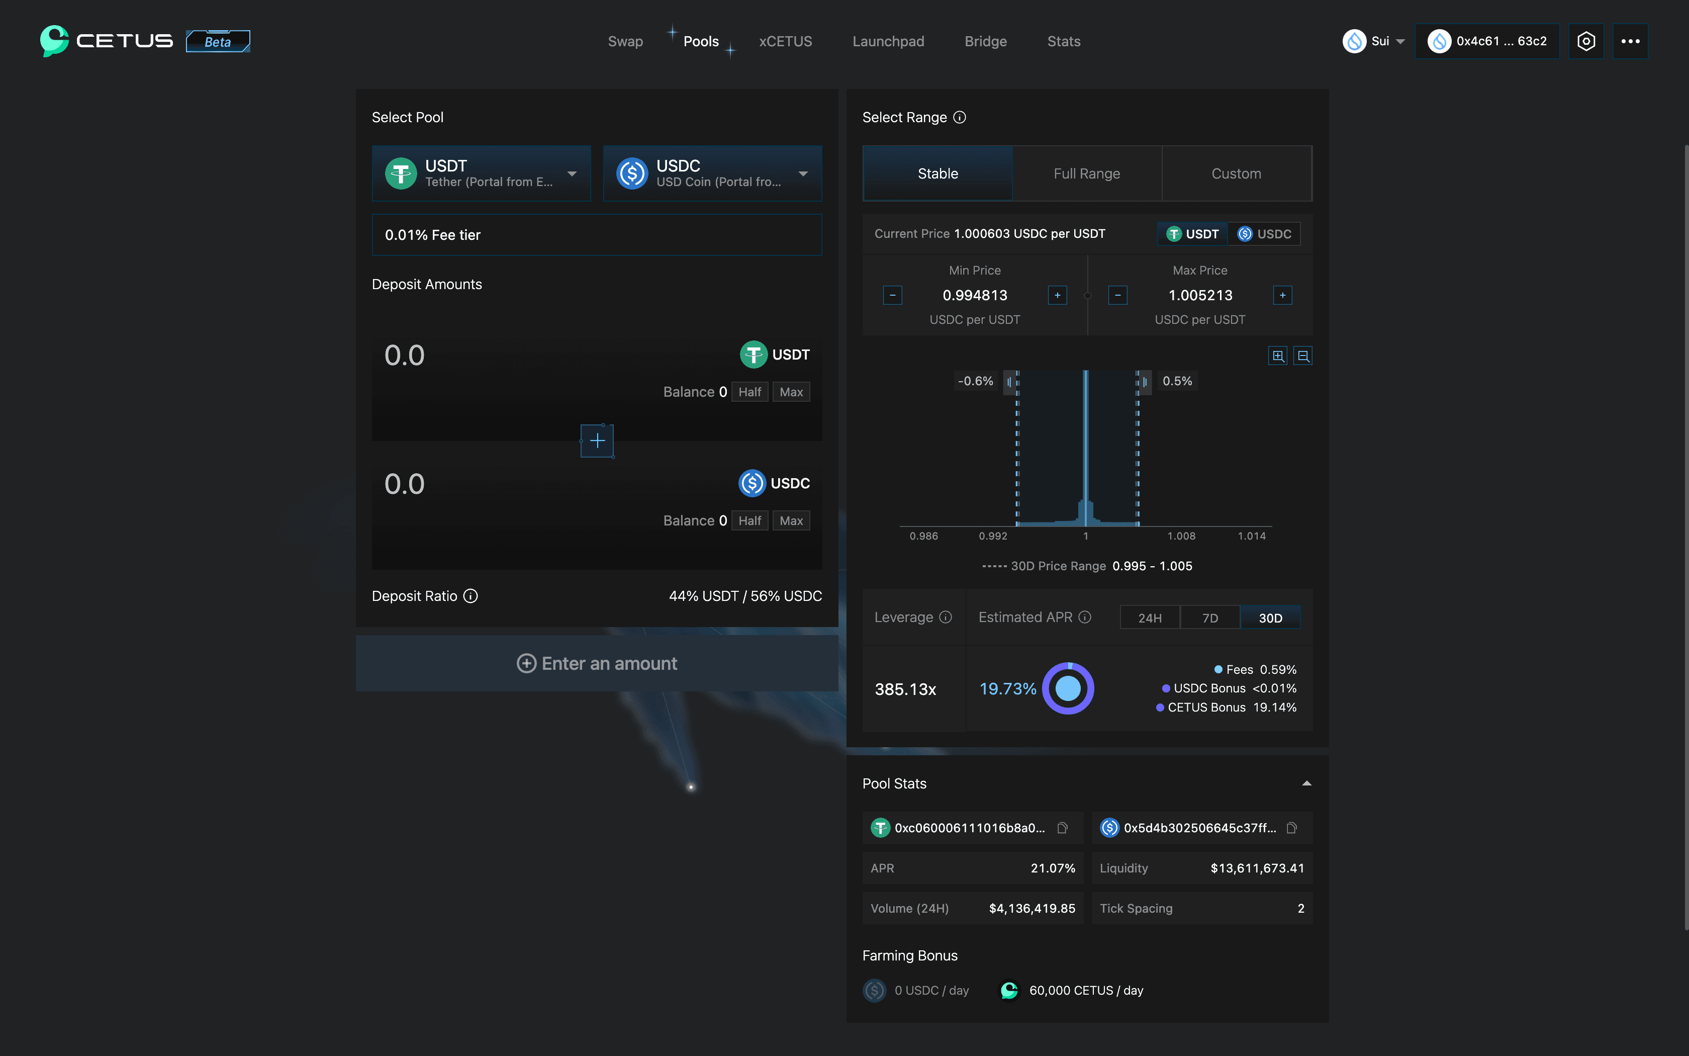
Task: Increase the Min Price value
Action: (1057, 296)
